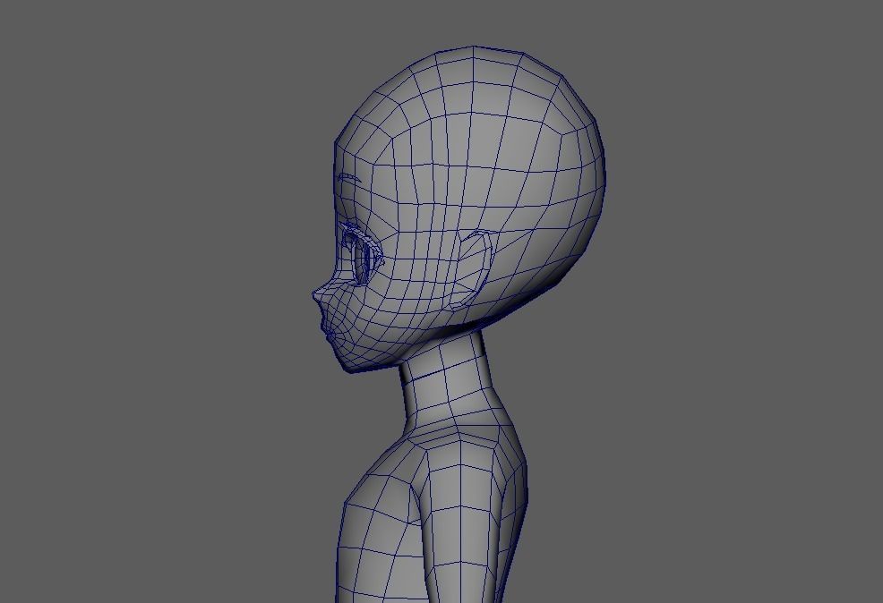Screen dimensions: 883x603
Task: Click the eyebrow mesh above the eye
Action: (x=349, y=178)
